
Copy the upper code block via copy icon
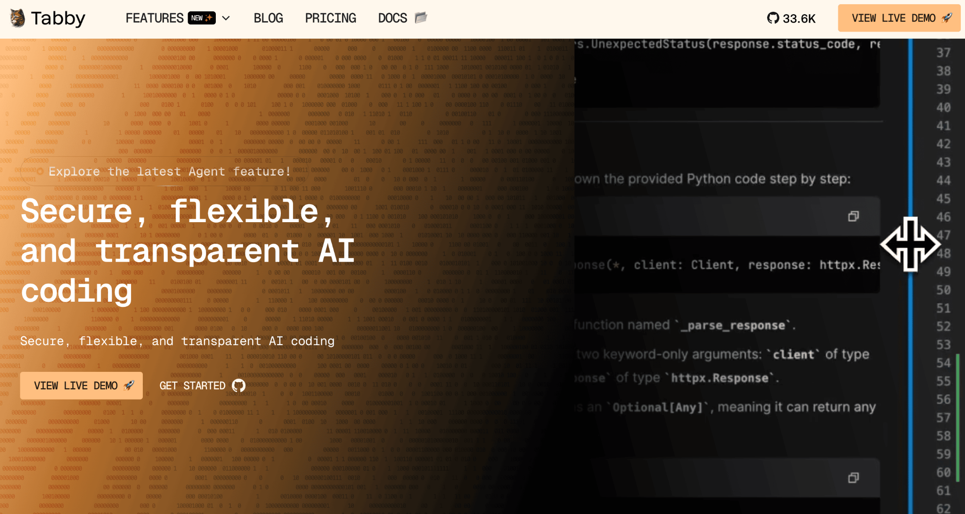pyautogui.click(x=853, y=216)
